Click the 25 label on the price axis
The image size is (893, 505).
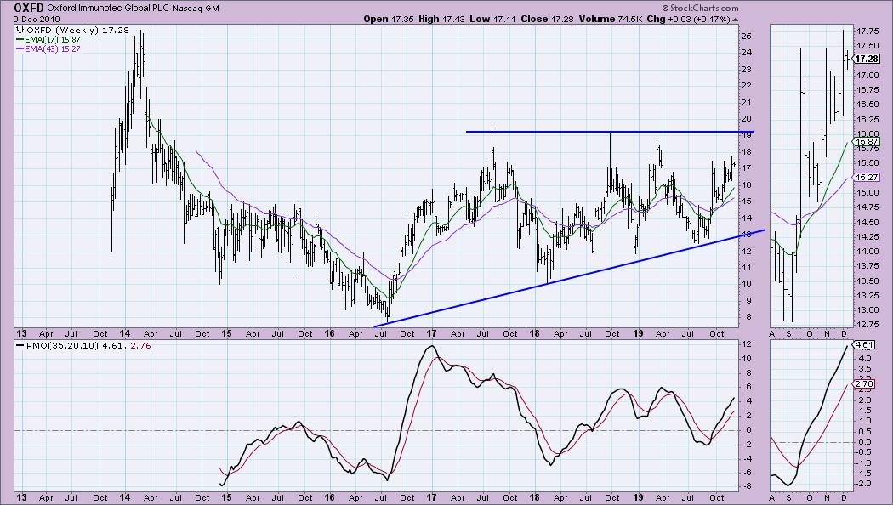pyautogui.click(x=747, y=37)
